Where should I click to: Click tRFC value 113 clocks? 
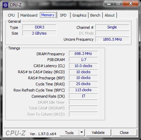pyautogui.click(x=83, y=90)
